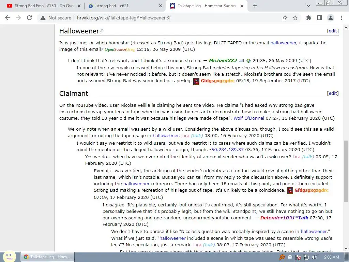This screenshot has width=349, height=262.
Task: Click the orange search tray icon
Action: pos(282,257)
